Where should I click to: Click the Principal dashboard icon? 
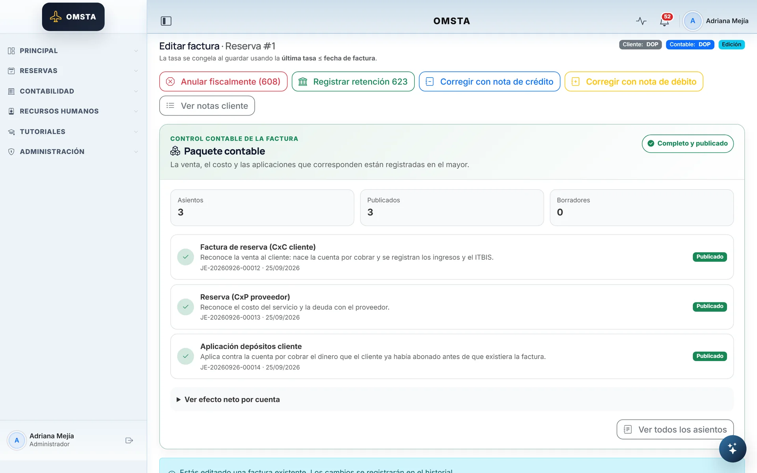pyautogui.click(x=11, y=51)
